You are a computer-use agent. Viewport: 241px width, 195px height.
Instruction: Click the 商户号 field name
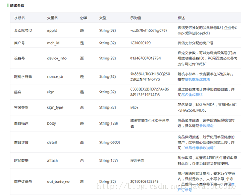20,43
